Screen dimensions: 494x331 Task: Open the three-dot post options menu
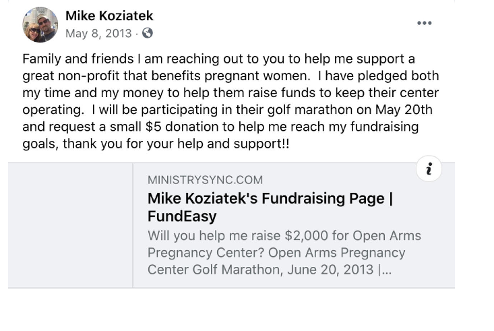point(424,23)
